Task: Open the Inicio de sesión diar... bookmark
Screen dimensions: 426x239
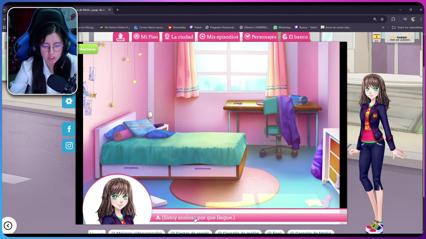Action: (336, 28)
